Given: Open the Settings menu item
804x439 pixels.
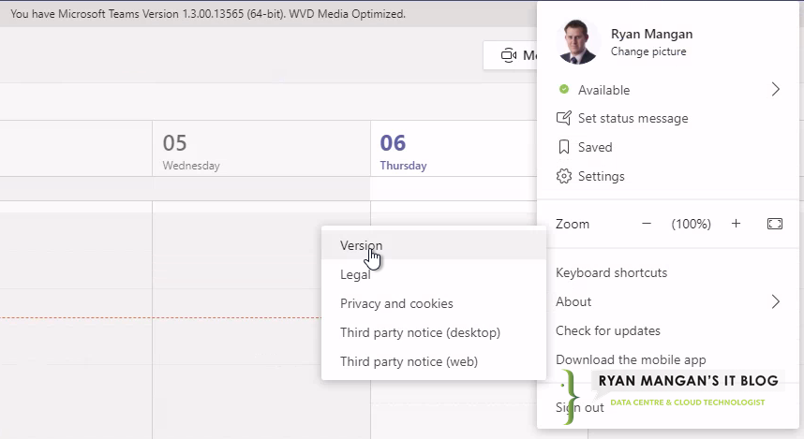Looking at the screenshot, I should click(601, 176).
